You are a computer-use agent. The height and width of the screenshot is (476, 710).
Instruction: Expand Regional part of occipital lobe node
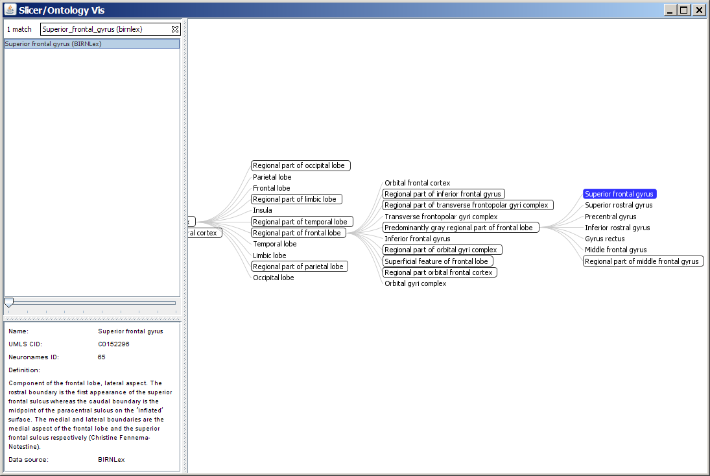point(300,166)
